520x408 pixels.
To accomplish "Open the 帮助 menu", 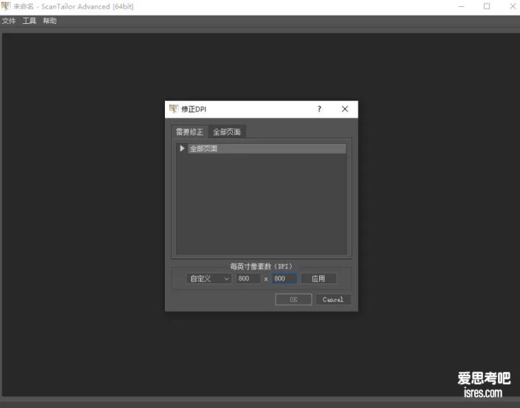I will [50, 21].
